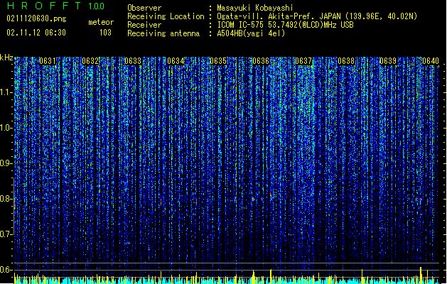Click the Receiving Location label
Image resolution: width=447 pixels, height=284 pixels.
[x=166, y=16]
